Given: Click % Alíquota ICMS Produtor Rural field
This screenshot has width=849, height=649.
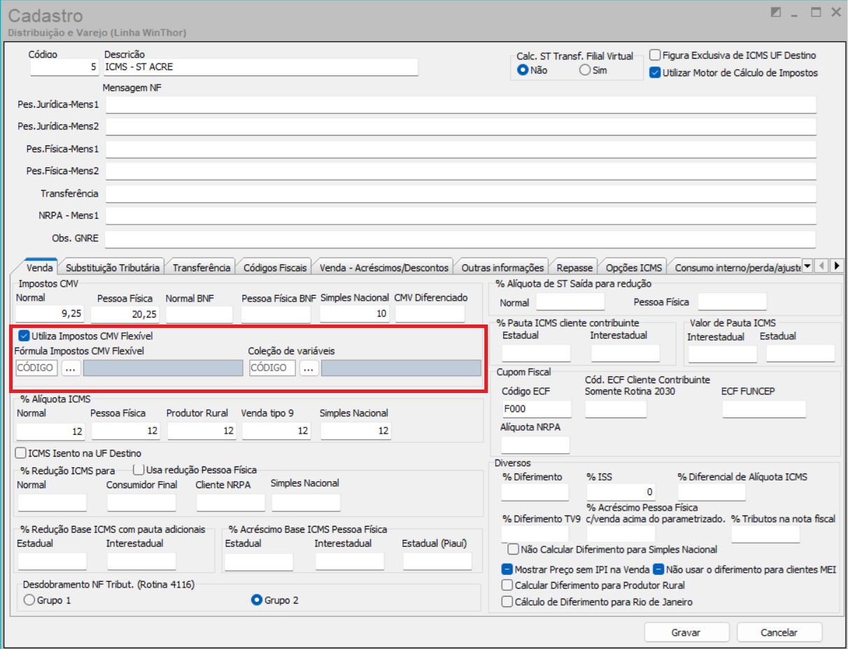Looking at the screenshot, I should click(x=202, y=432).
